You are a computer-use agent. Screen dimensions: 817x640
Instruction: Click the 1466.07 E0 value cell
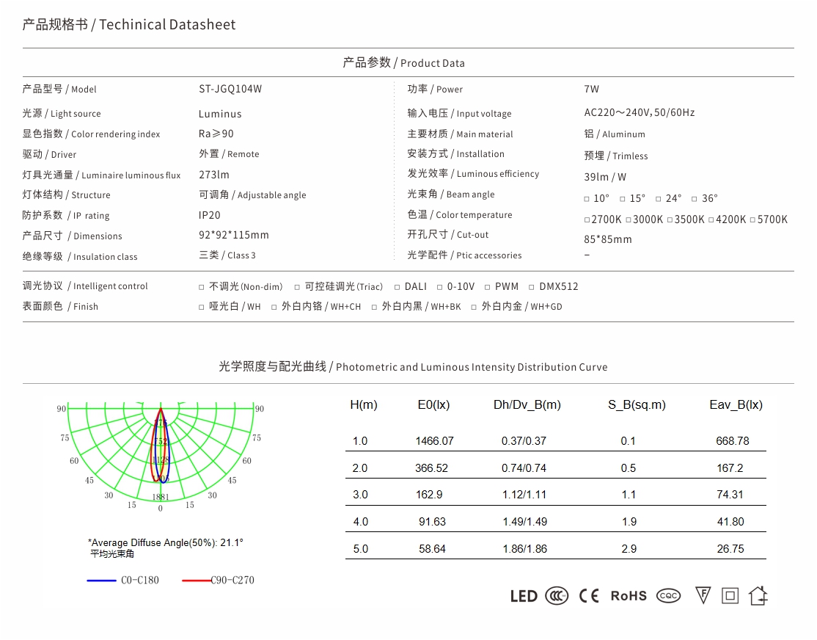(434, 441)
